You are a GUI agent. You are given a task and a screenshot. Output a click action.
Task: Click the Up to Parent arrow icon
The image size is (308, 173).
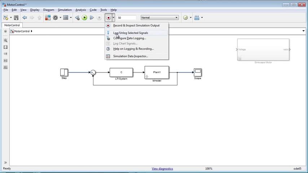pos(39,18)
